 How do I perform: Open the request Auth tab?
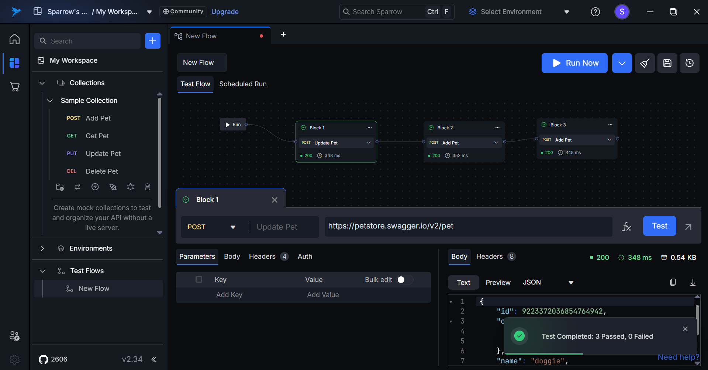305,256
